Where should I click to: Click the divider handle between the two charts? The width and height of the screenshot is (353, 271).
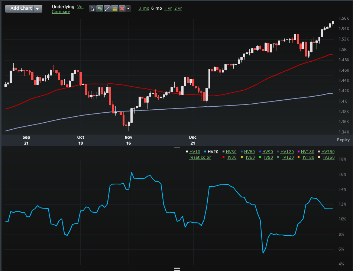[x=177, y=147]
